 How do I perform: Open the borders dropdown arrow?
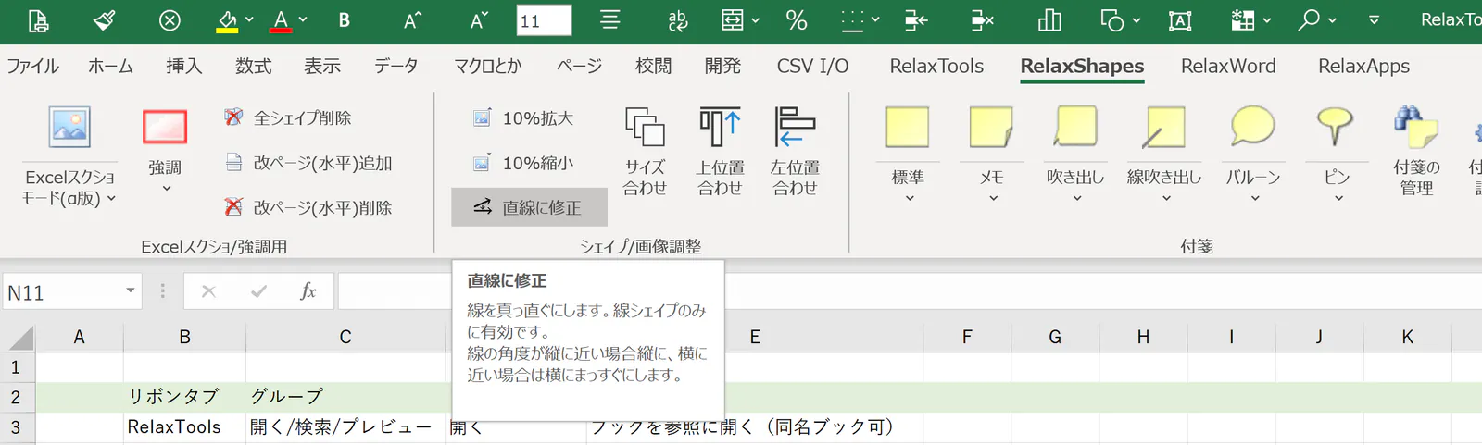tap(875, 20)
